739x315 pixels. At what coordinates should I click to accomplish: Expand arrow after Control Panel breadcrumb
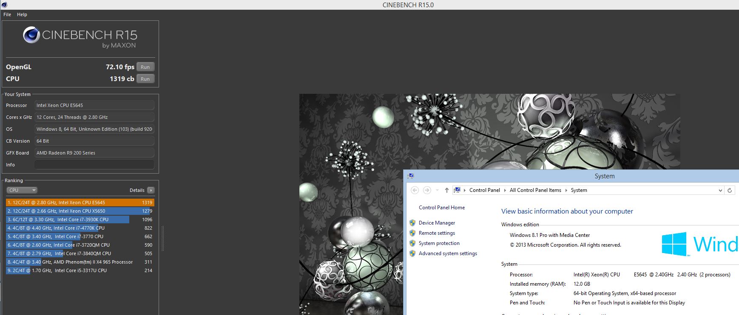505,190
